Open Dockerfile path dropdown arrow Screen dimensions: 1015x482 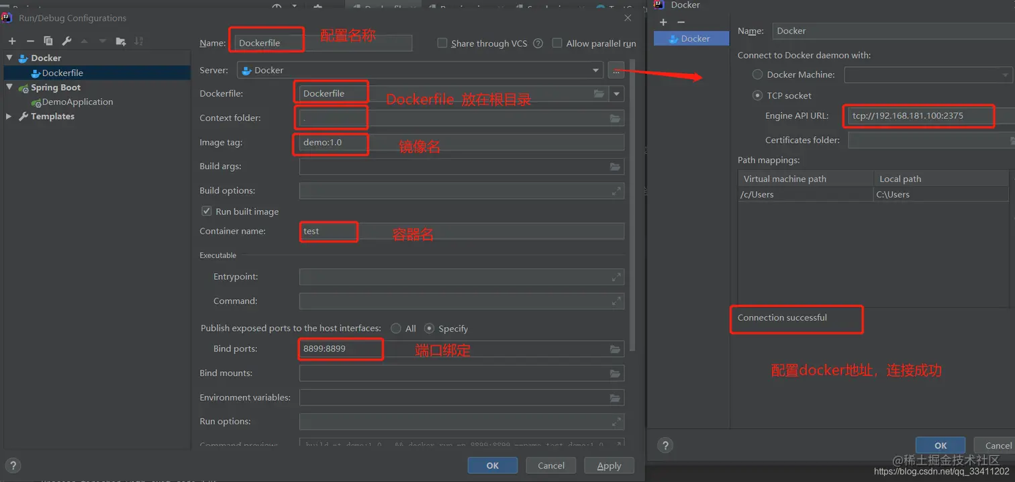(x=617, y=94)
